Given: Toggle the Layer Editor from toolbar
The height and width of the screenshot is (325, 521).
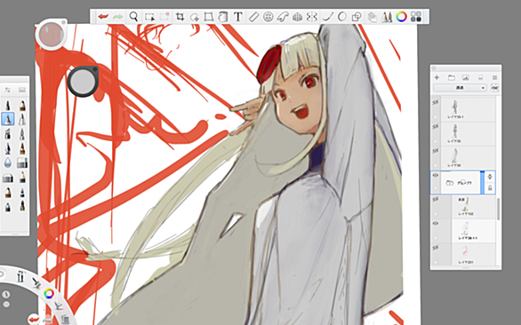Looking at the screenshot, I should 373,17.
